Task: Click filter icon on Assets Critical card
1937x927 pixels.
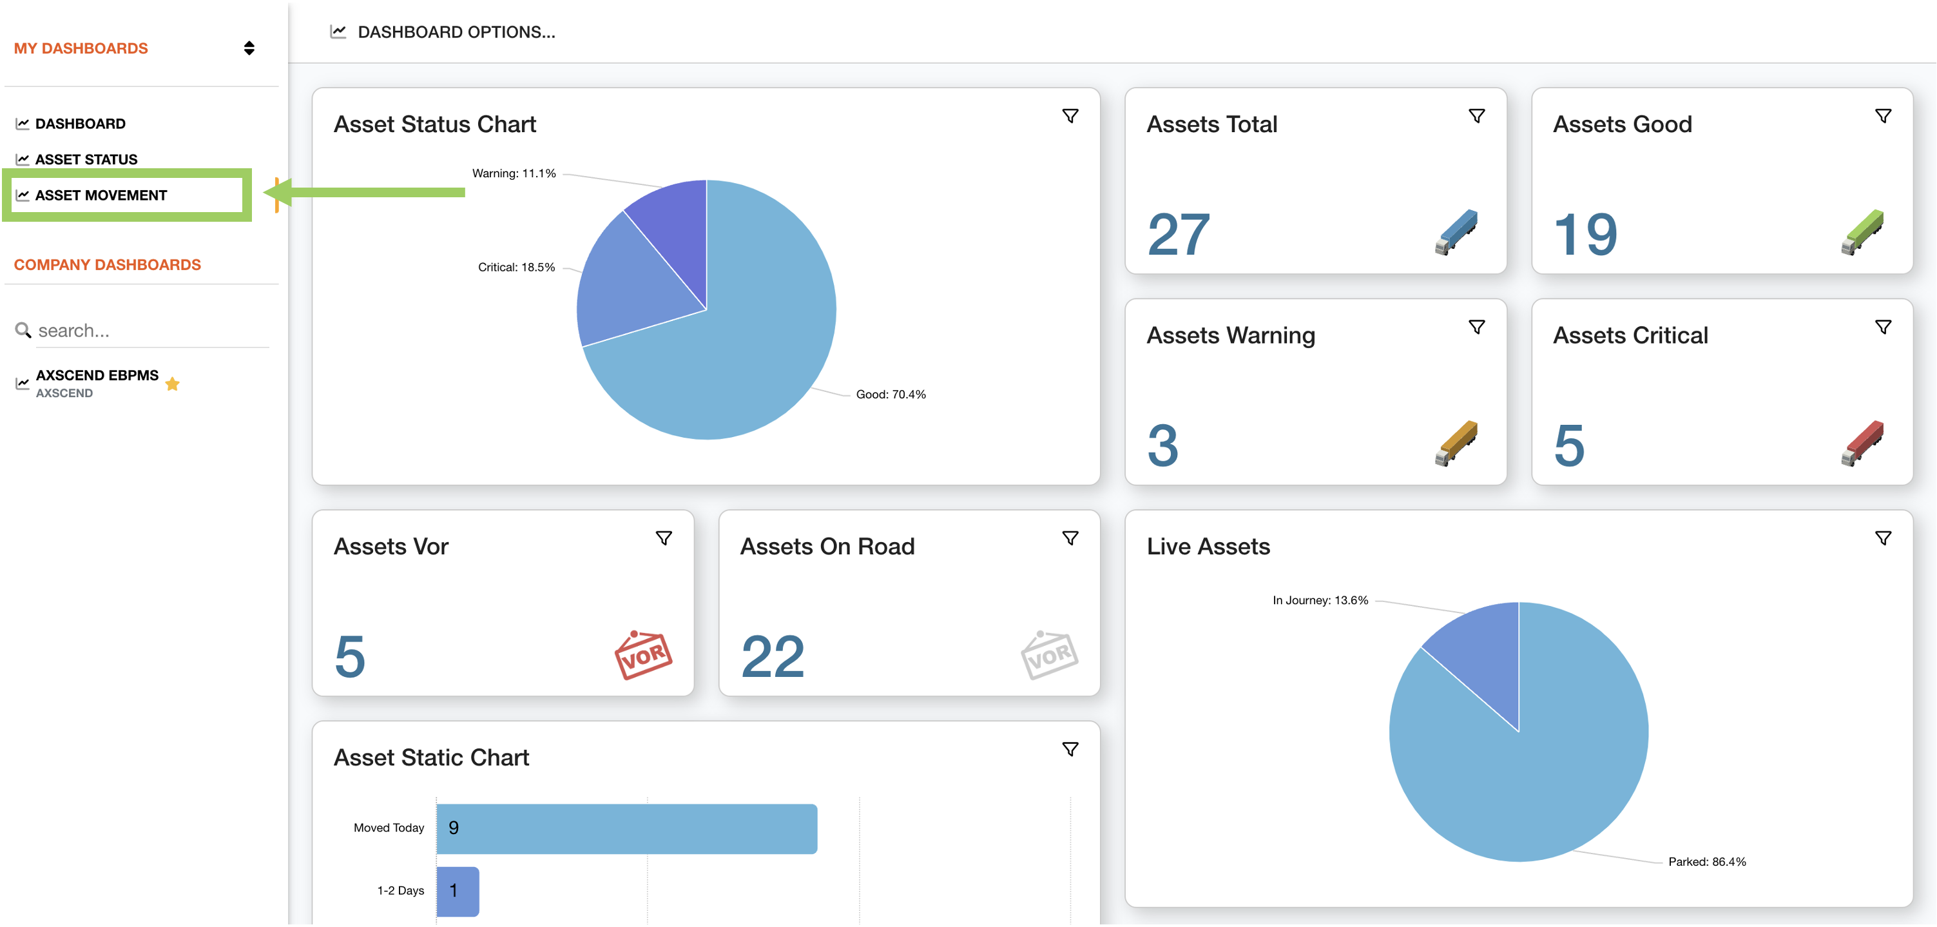Action: click(1883, 327)
